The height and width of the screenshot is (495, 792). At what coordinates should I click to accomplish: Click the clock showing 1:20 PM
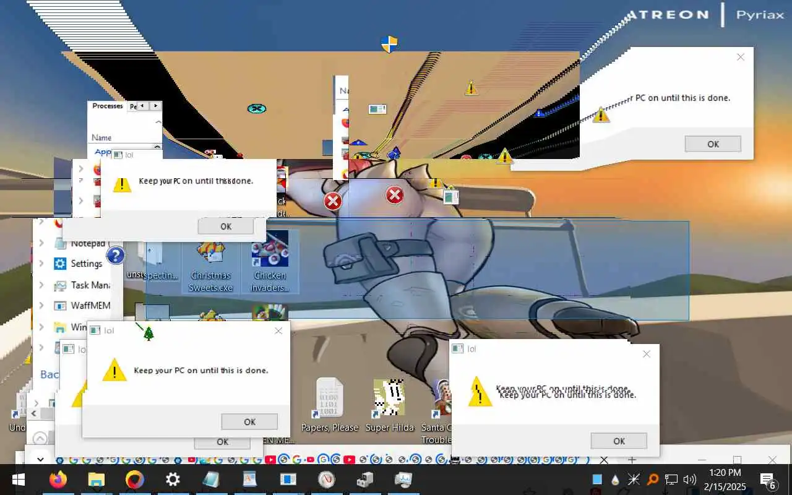724,473
